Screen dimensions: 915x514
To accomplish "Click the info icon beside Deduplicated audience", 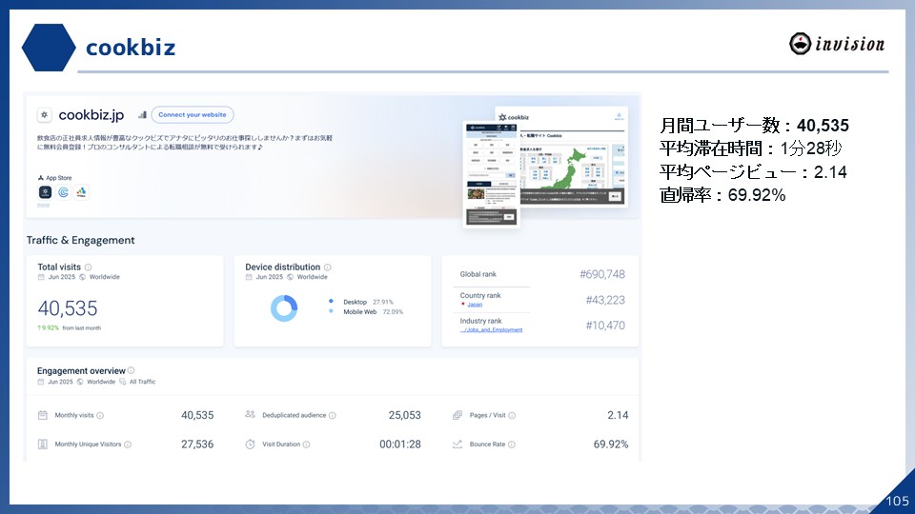I will pyautogui.click(x=332, y=416).
